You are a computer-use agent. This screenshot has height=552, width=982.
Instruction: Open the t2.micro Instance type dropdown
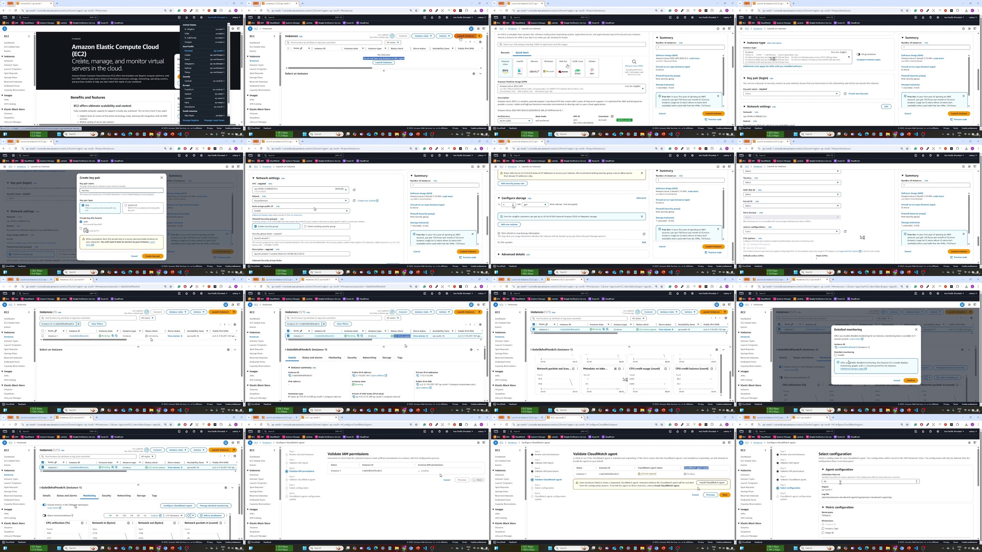tap(797, 57)
